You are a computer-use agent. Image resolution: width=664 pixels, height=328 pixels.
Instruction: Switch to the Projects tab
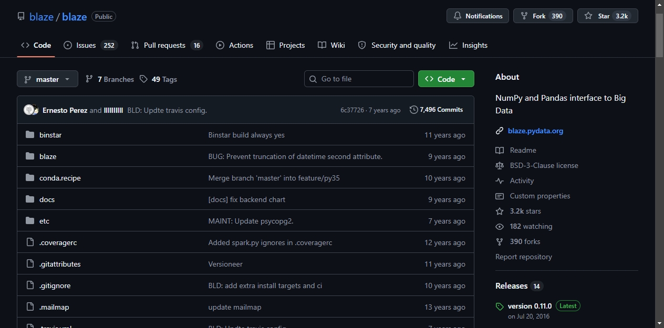click(x=285, y=45)
